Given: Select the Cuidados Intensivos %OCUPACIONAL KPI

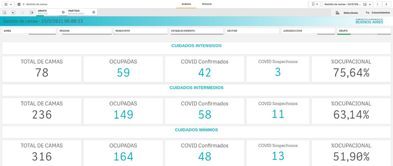Looking at the screenshot, I should [x=351, y=69].
